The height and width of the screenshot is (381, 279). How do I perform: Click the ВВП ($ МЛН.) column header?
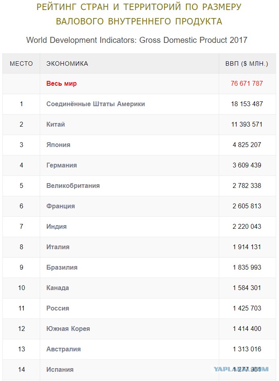pos(247,64)
